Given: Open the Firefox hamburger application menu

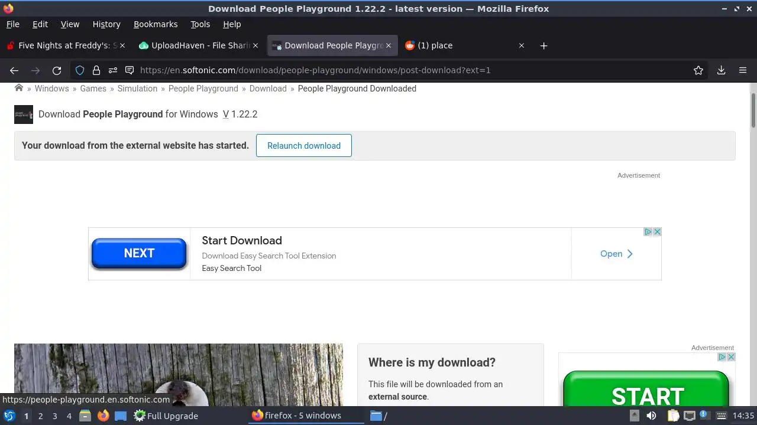Looking at the screenshot, I should click(x=743, y=70).
